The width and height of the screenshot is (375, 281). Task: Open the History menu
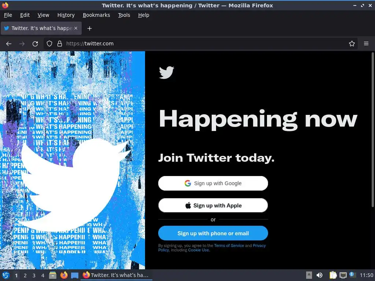66,15
